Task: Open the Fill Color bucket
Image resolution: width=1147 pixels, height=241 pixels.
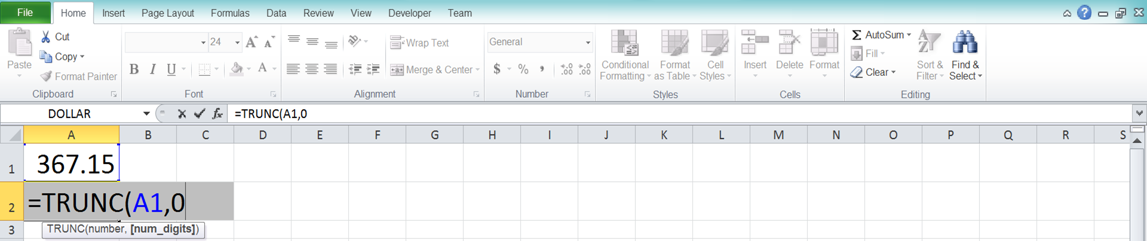Action: [x=237, y=69]
